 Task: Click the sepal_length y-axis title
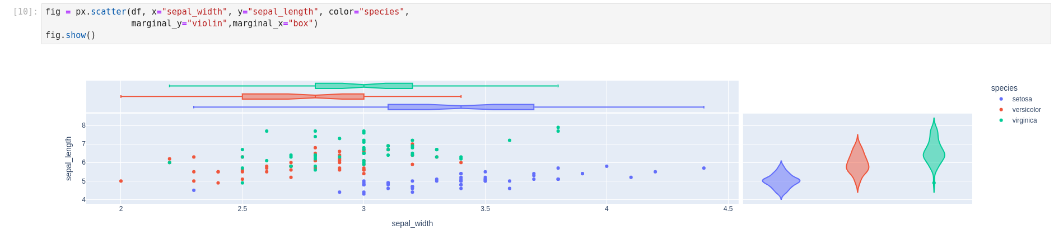click(x=69, y=158)
